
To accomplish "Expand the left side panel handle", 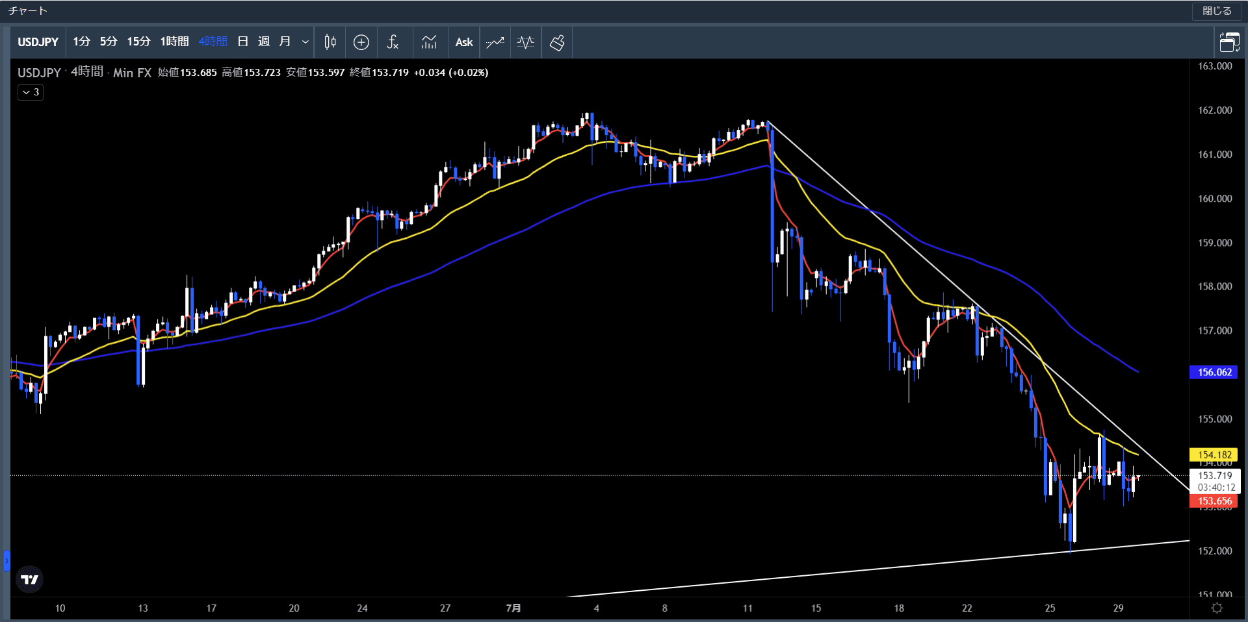I will 6,560.
